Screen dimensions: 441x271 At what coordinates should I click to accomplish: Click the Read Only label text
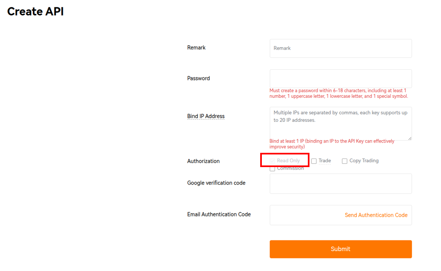pos(288,161)
